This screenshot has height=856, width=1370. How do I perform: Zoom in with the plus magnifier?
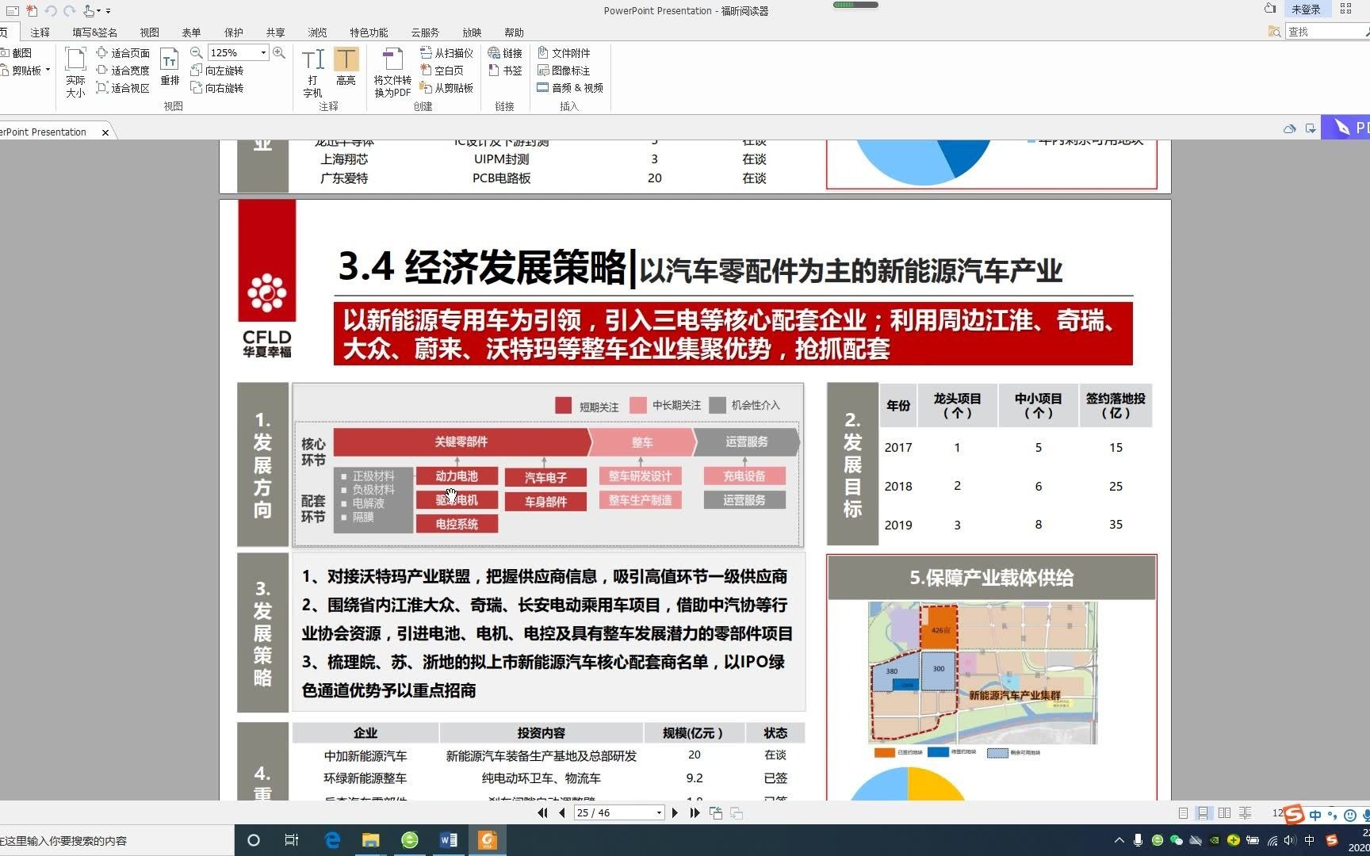279,52
